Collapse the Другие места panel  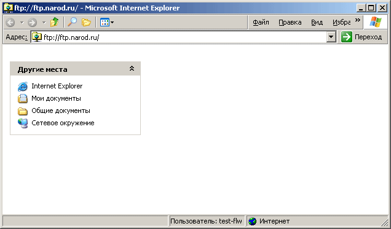pyautogui.click(x=132, y=68)
